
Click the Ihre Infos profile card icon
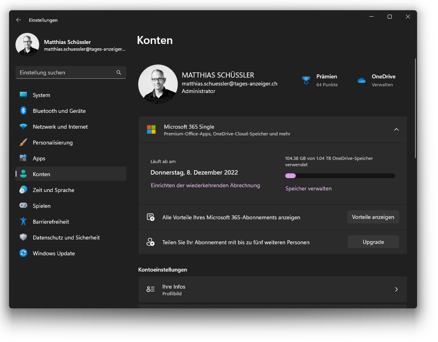pos(150,289)
